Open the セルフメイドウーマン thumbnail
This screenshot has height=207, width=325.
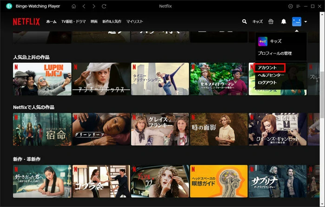coord(219,79)
